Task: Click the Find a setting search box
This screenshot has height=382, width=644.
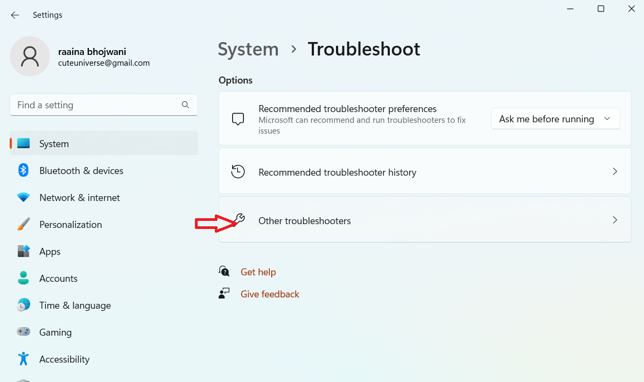Action: point(97,105)
